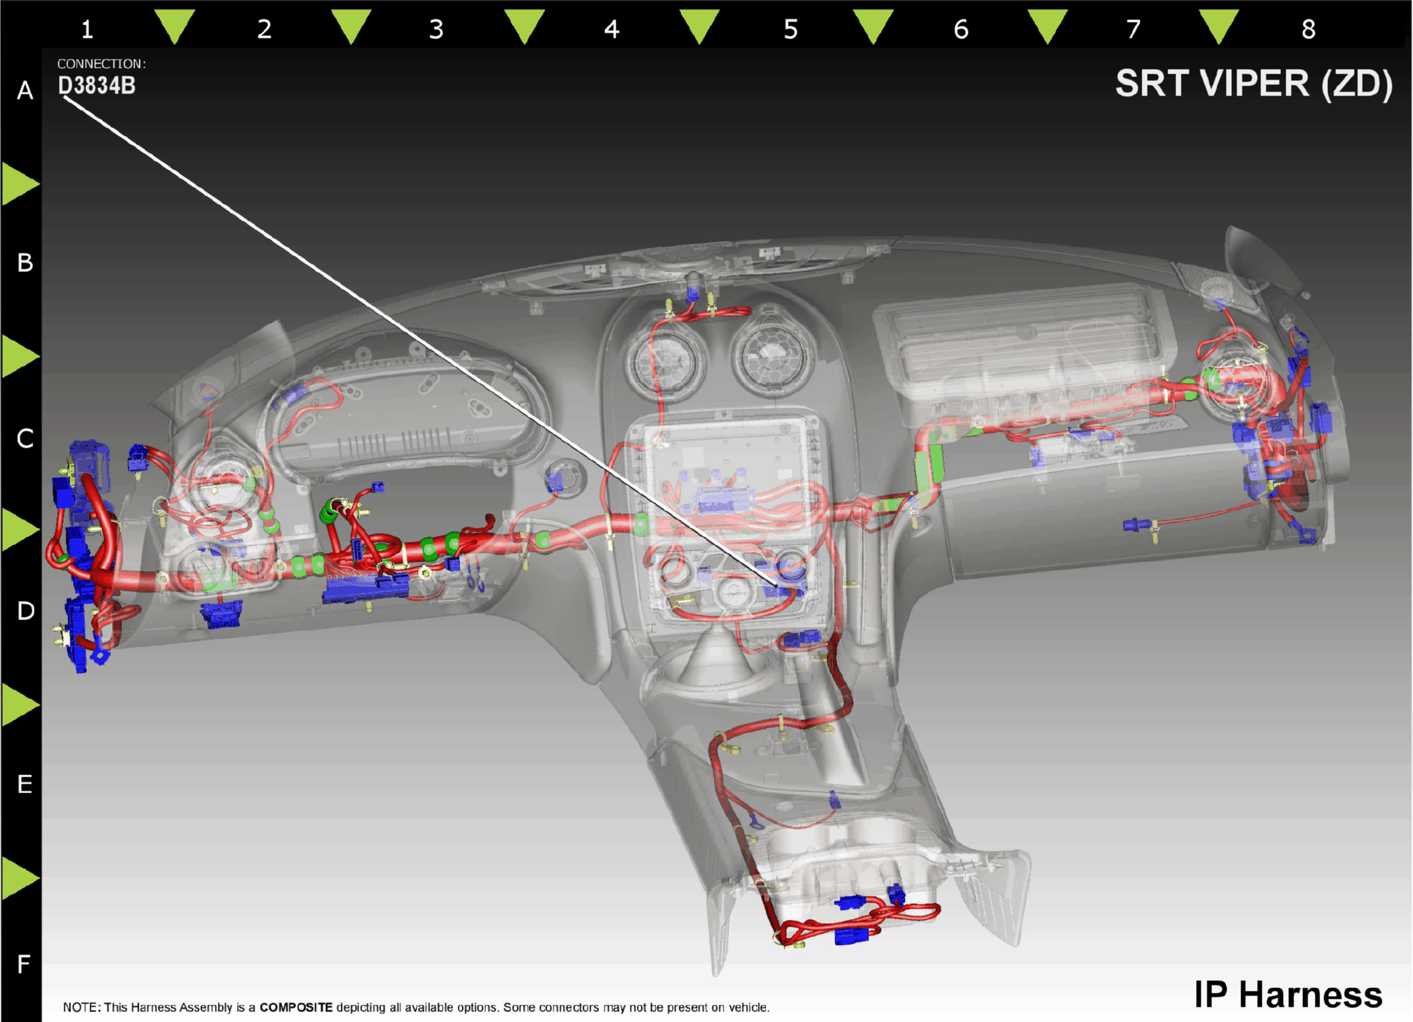This screenshot has width=1413, height=1022.
Task: Click the D3834B connection label
Action: [97, 86]
